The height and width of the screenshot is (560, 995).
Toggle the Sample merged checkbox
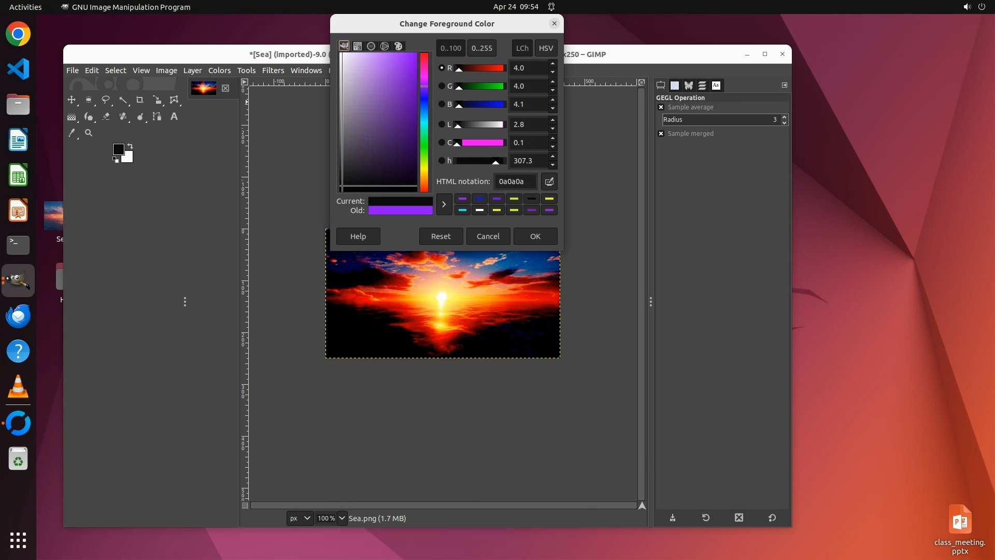click(x=661, y=134)
